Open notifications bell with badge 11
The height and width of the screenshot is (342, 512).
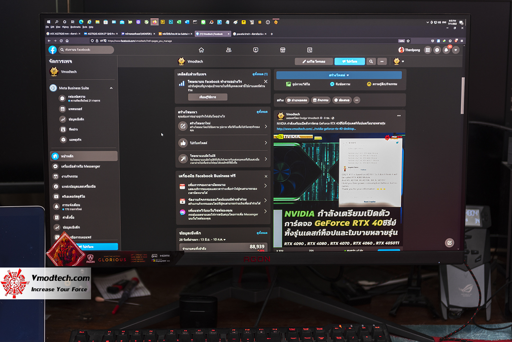coord(447,50)
